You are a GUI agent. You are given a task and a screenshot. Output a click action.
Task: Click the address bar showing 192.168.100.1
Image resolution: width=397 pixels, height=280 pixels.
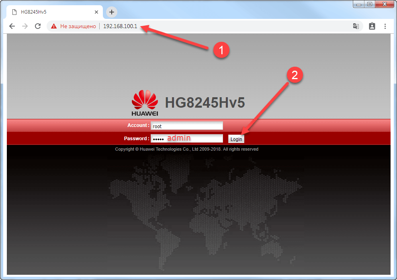click(x=121, y=26)
